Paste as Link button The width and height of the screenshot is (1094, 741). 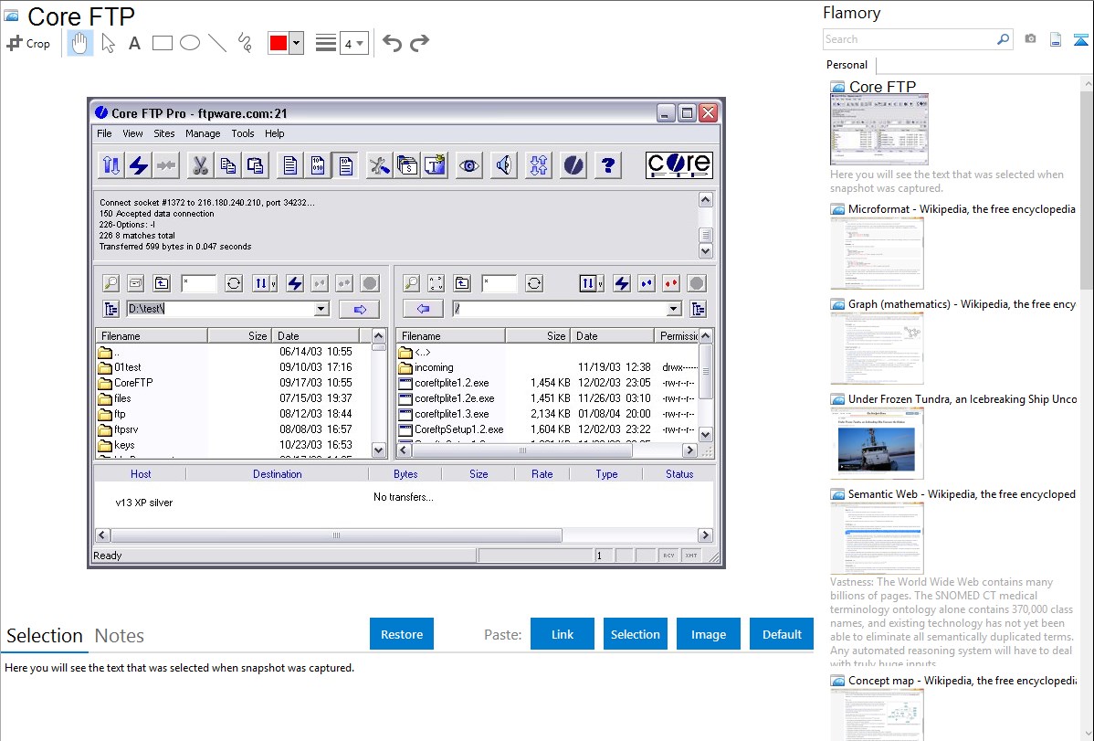[563, 634]
